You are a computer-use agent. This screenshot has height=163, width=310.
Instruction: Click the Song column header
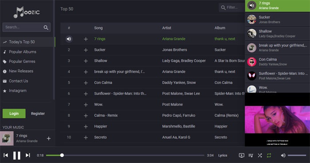(x=98, y=28)
